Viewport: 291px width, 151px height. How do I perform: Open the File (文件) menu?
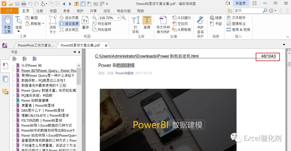pyautogui.click(x=9, y=11)
